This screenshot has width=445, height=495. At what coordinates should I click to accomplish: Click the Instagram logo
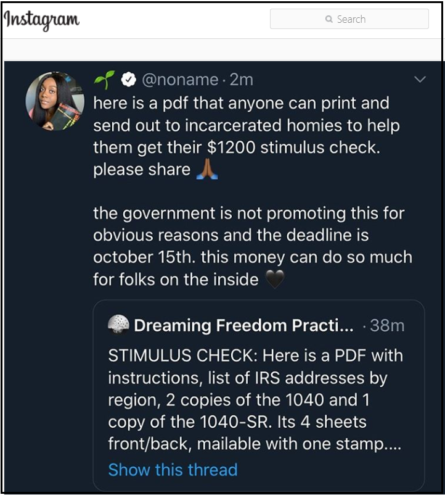(x=41, y=20)
